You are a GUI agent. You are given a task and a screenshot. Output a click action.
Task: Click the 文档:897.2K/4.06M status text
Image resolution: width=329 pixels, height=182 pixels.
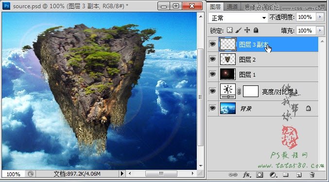(x=77, y=174)
